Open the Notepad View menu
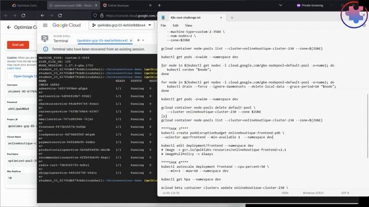The width and height of the screenshot is (369, 207). click(x=189, y=25)
